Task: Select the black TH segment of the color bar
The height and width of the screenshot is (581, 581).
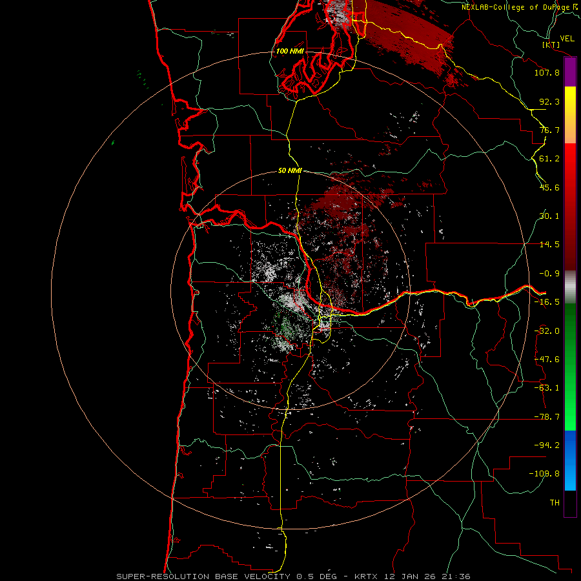Action: click(x=570, y=504)
